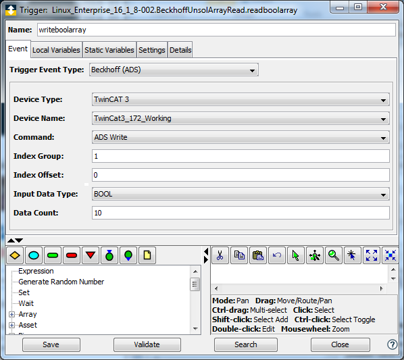Click the actions list scroll up arrow
The width and height of the screenshot is (404, 360).
(195, 272)
